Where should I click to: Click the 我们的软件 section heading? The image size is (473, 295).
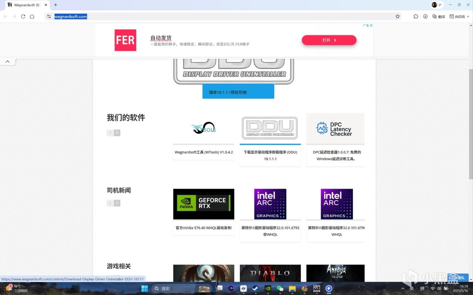[126, 118]
